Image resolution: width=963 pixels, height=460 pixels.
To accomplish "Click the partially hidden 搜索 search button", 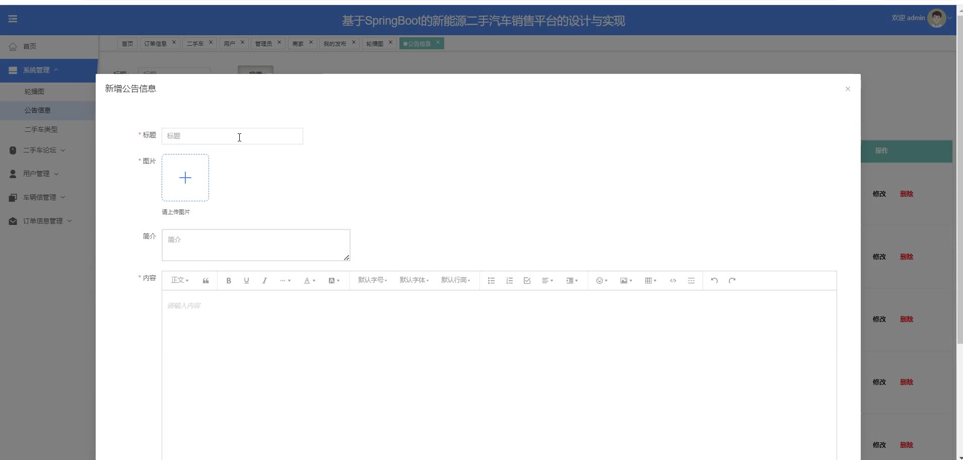I will pos(255,70).
